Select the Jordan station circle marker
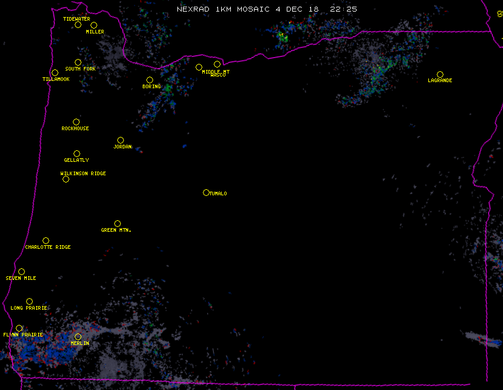The width and height of the screenshot is (503, 390). pos(120,141)
